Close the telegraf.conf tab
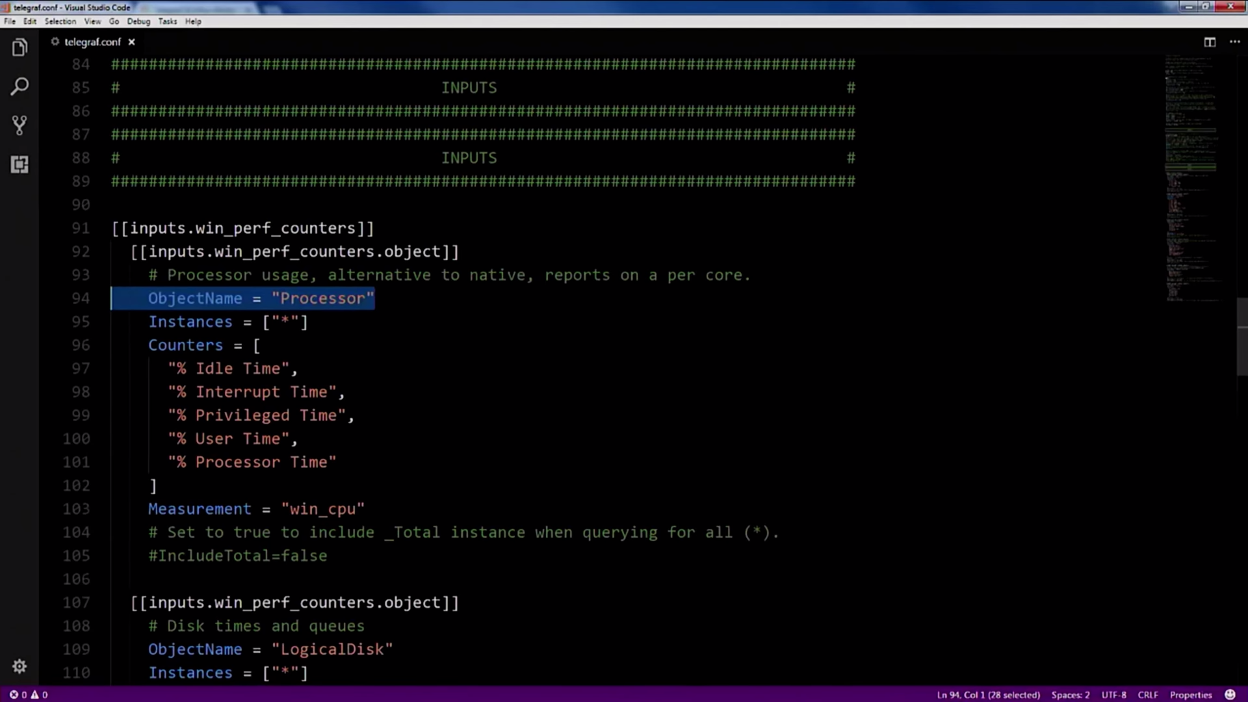The height and width of the screenshot is (702, 1248). [x=131, y=42]
